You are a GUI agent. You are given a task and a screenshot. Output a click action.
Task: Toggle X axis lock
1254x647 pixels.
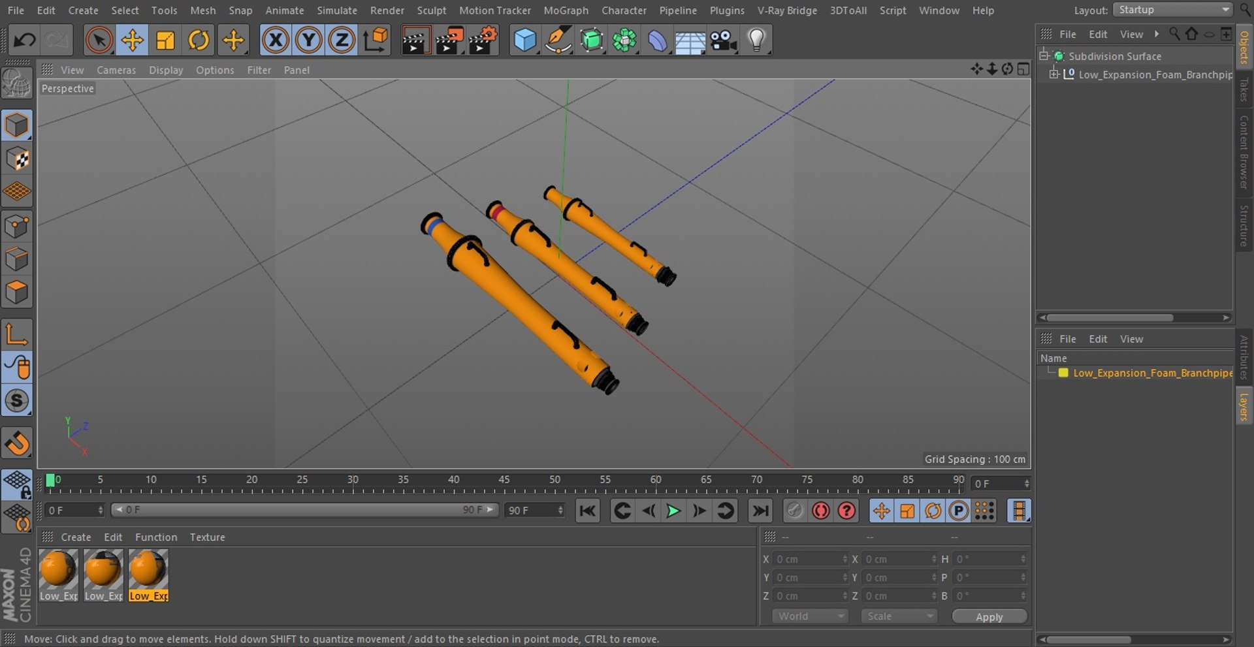tap(276, 40)
